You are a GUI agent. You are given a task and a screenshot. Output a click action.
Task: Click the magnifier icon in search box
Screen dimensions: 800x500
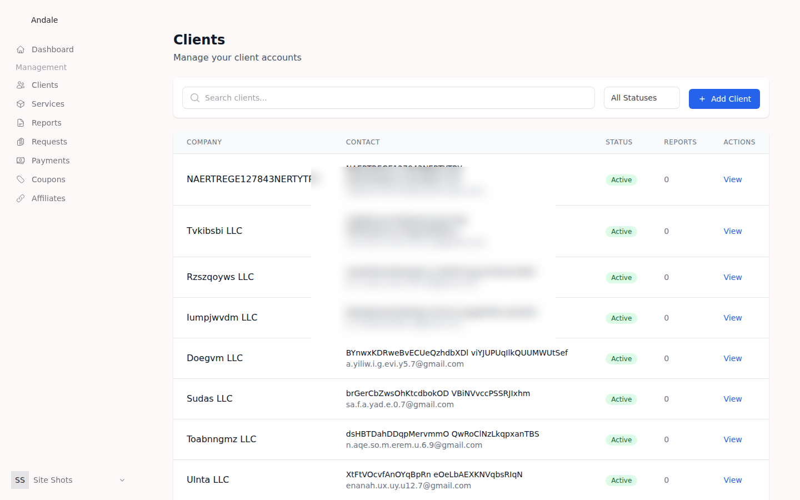[195, 98]
